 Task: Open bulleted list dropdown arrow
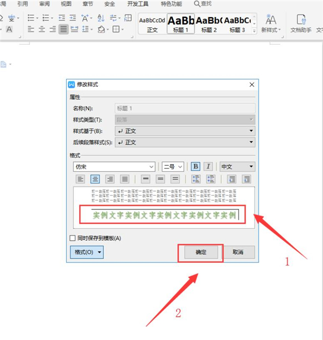(37, 18)
